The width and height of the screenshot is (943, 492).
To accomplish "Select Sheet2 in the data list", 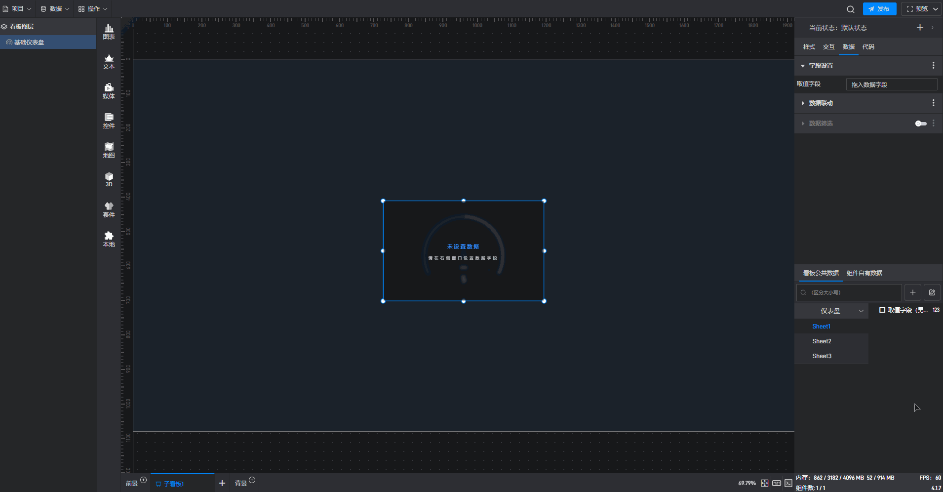I will pos(822,341).
